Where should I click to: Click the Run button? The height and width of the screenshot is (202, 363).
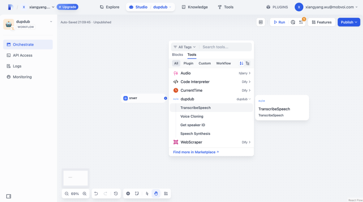tap(279, 22)
